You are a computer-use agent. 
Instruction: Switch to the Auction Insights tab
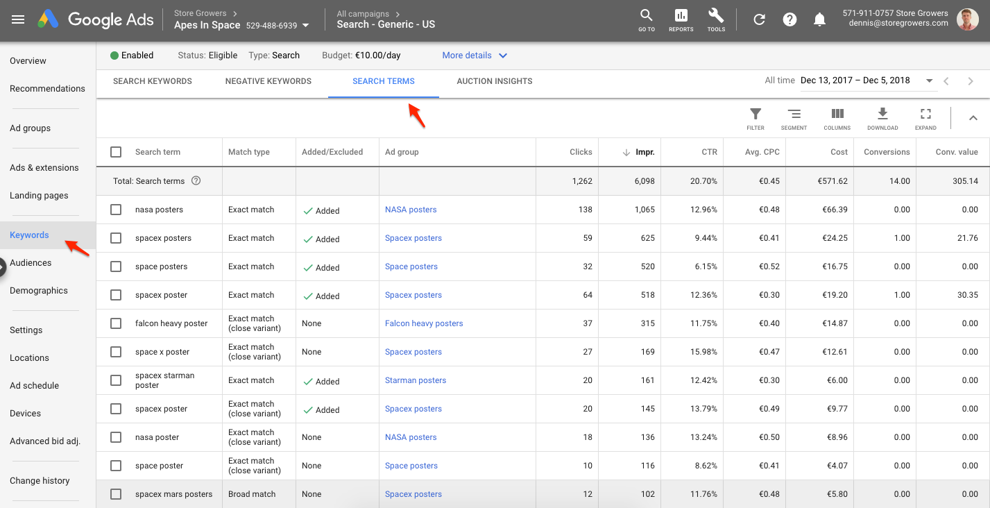tap(494, 81)
